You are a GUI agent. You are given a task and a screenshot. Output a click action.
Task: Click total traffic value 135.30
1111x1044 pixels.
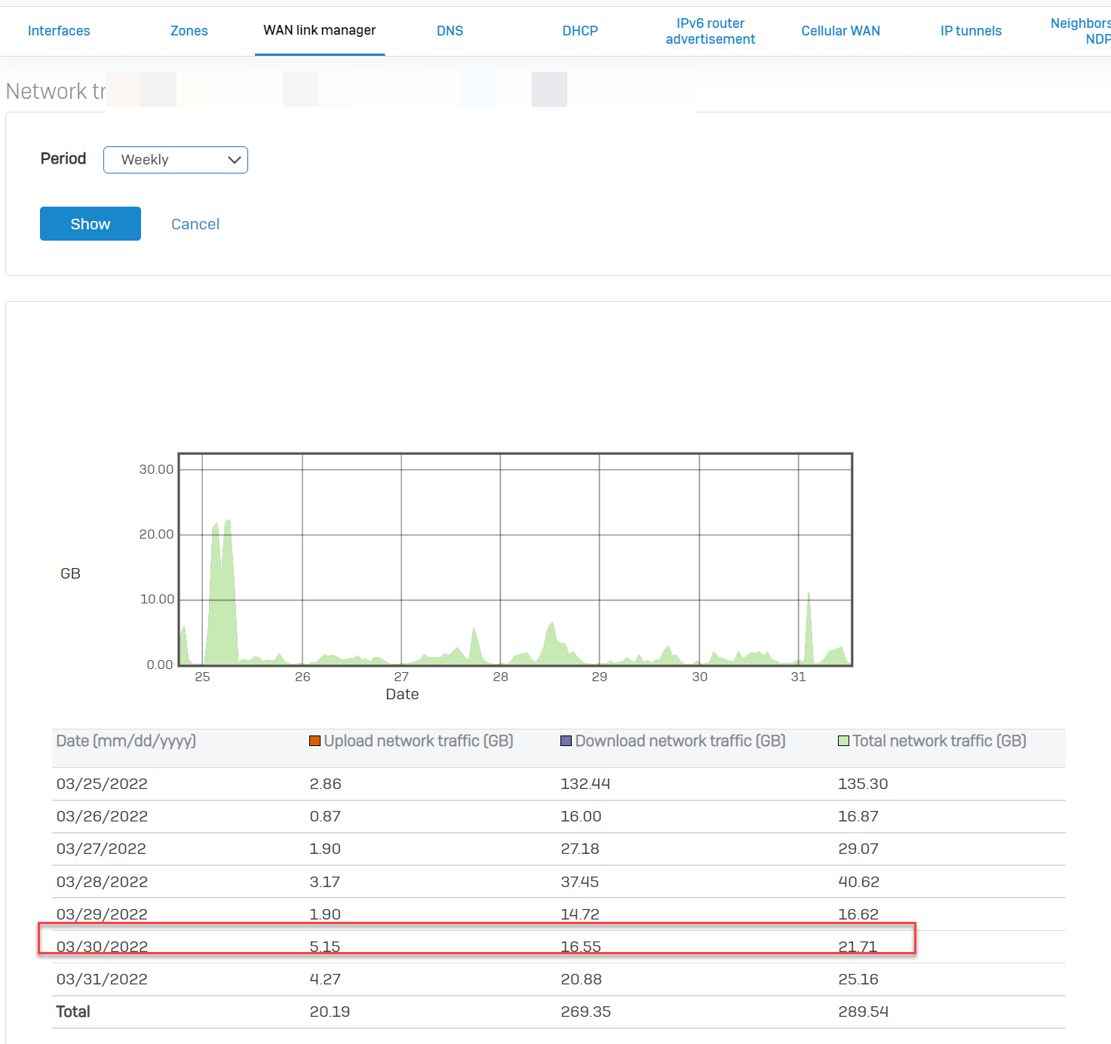[863, 784]
